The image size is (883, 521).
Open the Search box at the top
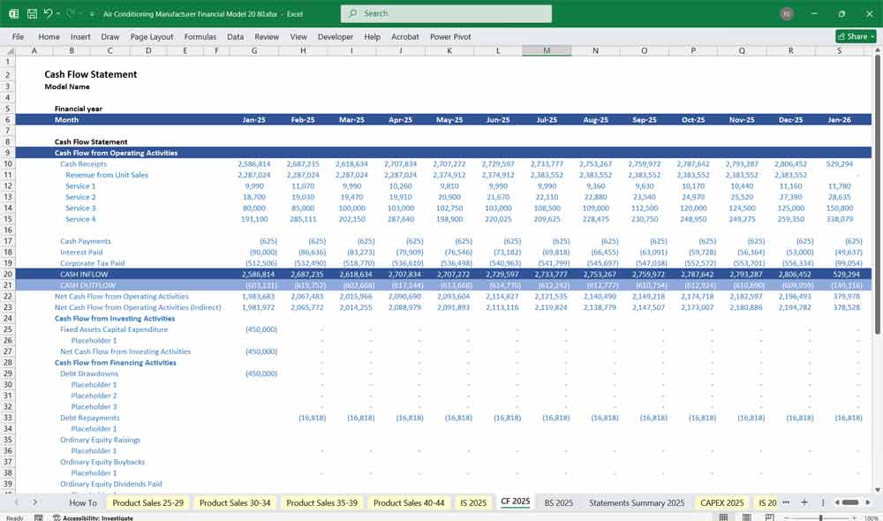[446, 13]
